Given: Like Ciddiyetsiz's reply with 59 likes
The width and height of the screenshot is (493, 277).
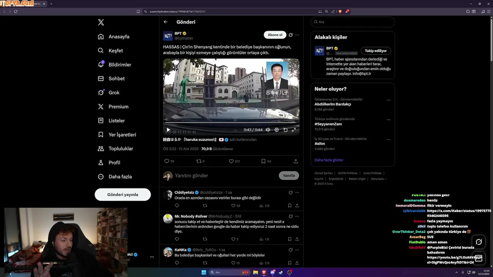Looking at the screenshot, I should (235, 206).
